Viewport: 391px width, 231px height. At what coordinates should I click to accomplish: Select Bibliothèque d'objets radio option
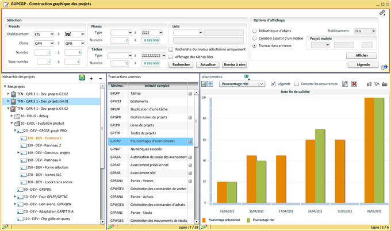point(255,31)
